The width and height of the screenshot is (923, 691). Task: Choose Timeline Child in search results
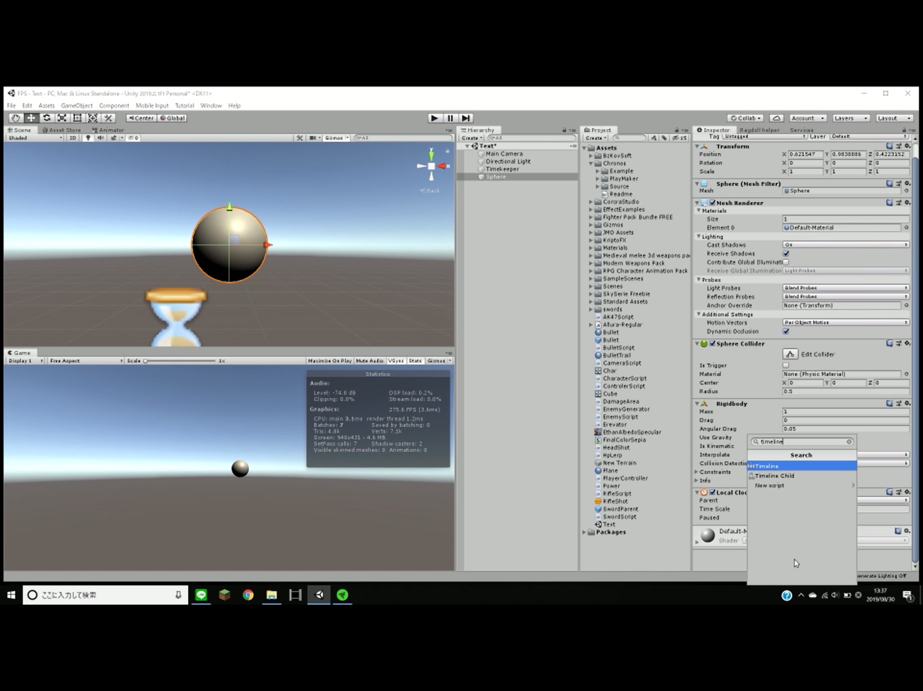774,475
